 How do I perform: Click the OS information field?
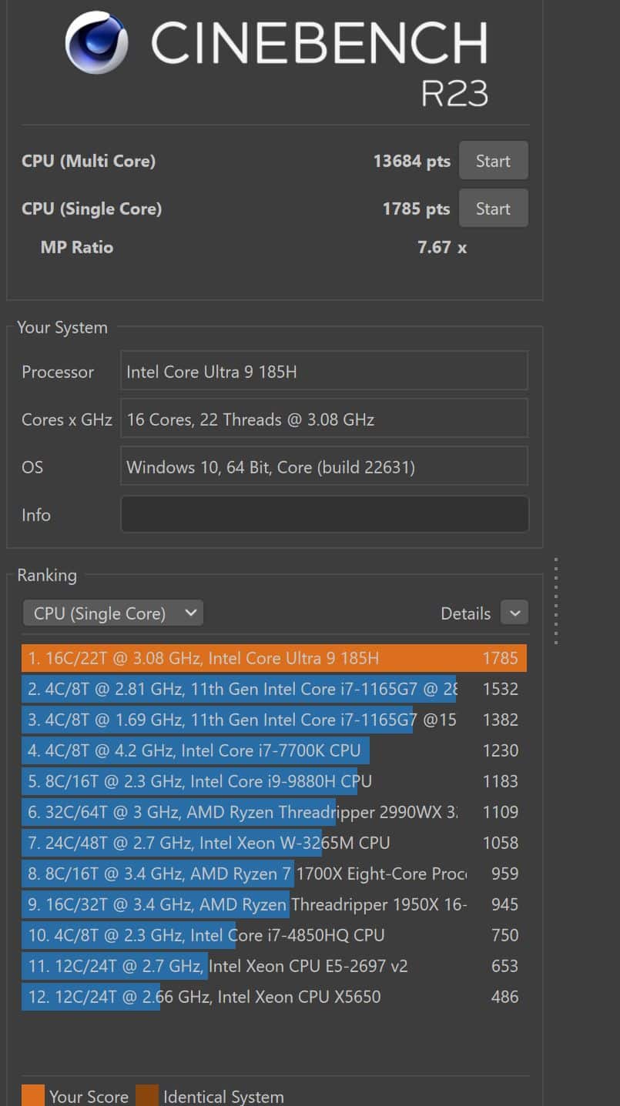tap(324, 467)
